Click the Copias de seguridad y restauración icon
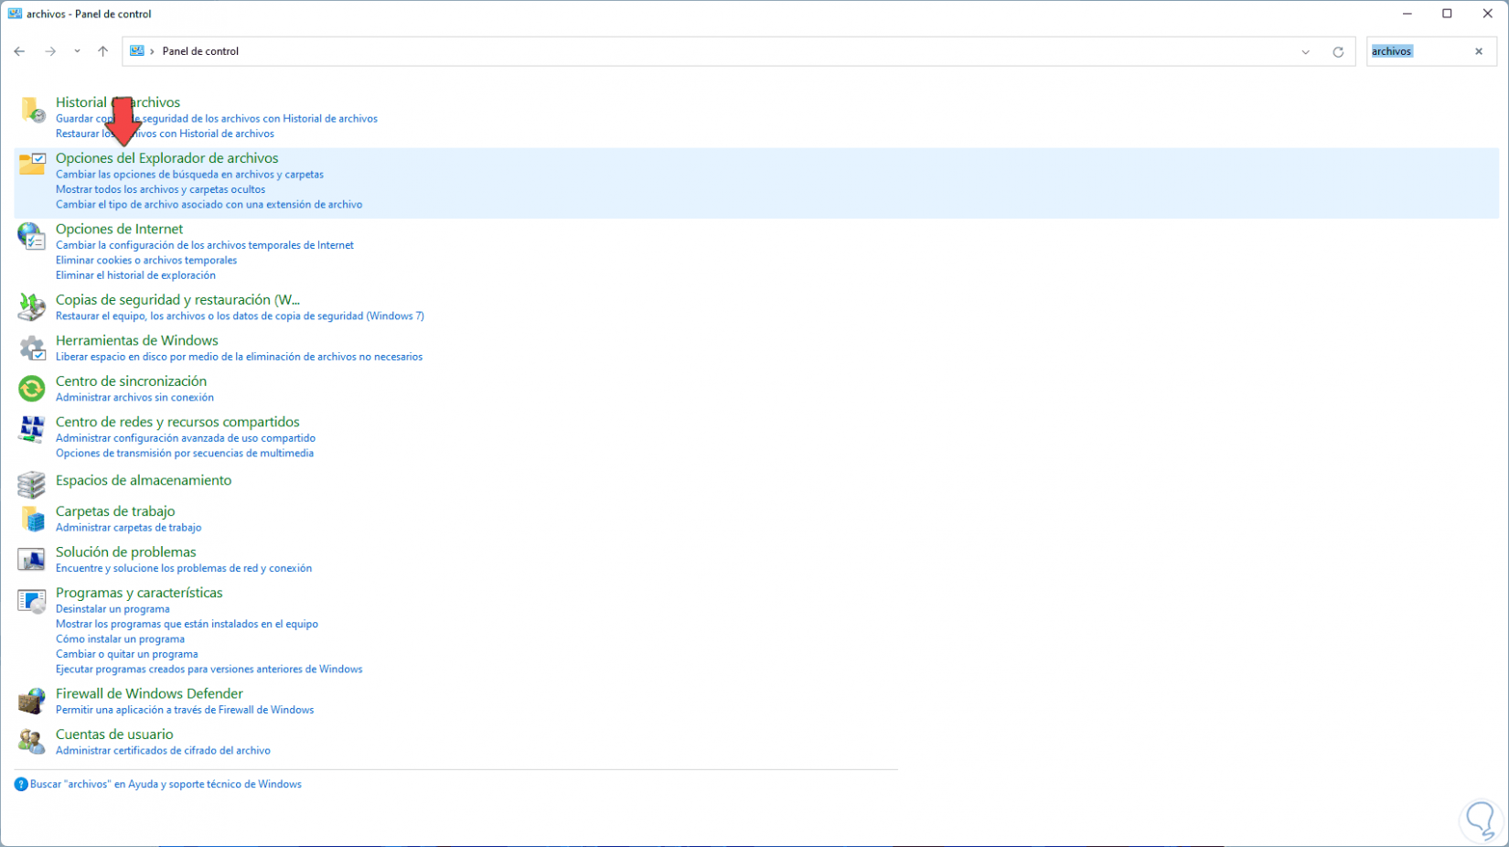Image resolution: width=1509 pixels, height=847 pixels. point(32,306)
